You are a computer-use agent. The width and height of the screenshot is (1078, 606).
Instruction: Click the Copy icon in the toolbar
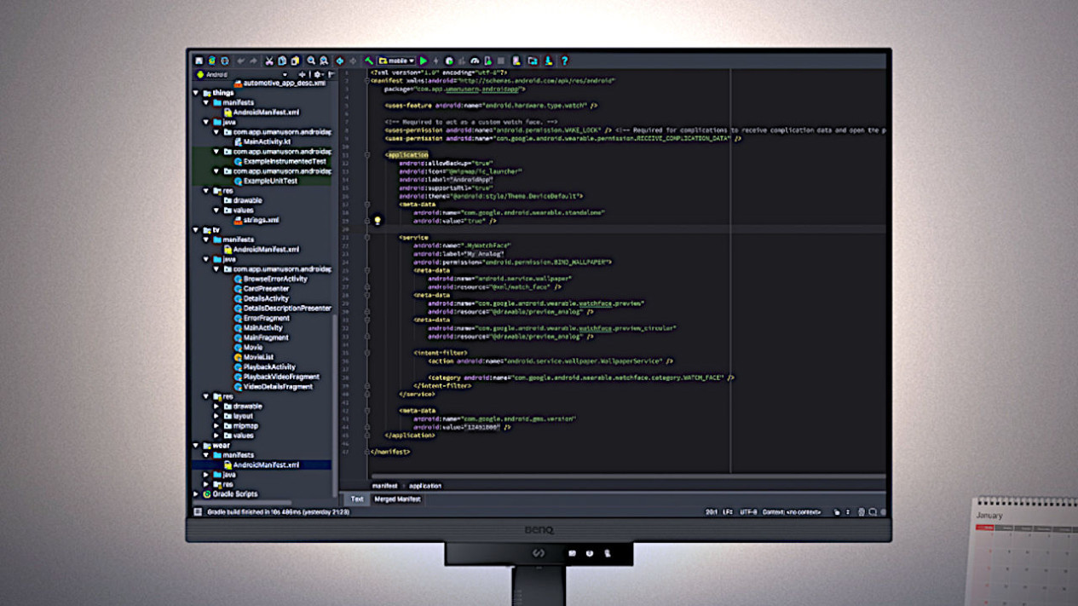tap(282, 61)
